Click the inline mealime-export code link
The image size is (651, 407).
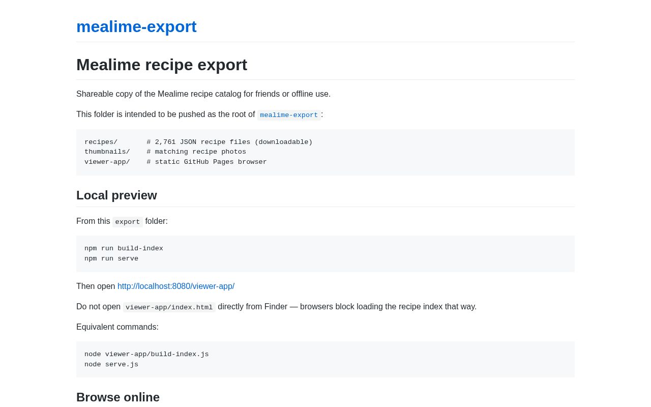tap(289, 115)
